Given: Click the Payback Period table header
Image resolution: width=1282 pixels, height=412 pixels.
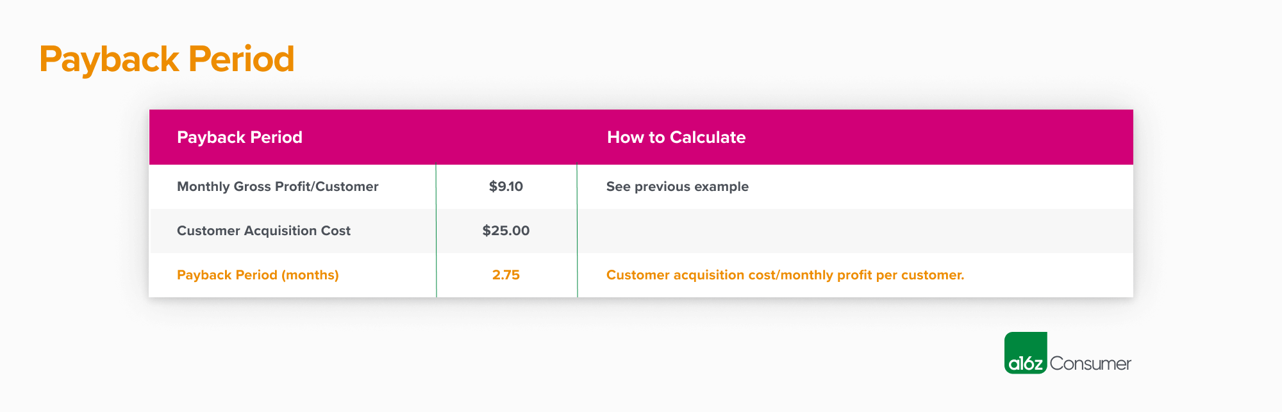Looking at the screenshot, I should pyautogui.click(x=240, y=137).
